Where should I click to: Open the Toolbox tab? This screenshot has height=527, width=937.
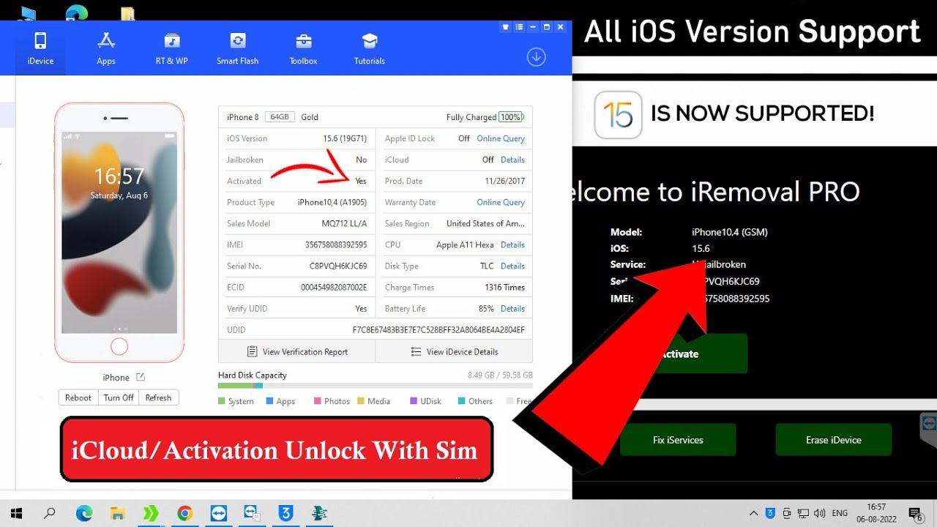[x=304, y=48]
